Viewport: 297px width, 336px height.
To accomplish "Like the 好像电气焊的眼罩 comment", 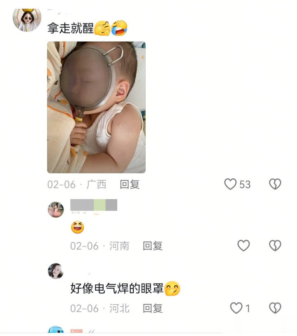I will [236, 308].
